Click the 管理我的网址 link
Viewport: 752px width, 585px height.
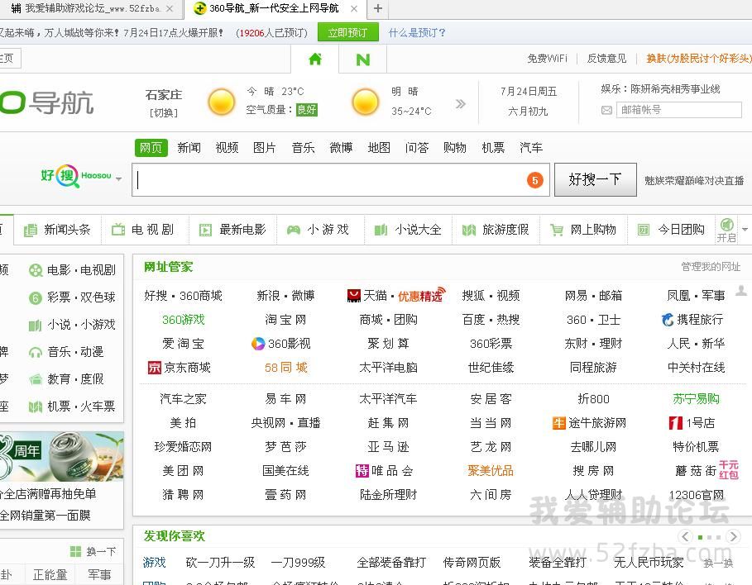tap(711, 266)
